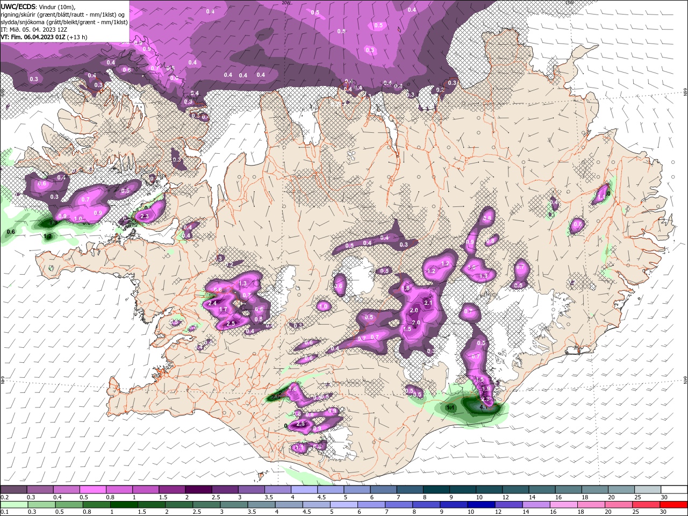Click the '0.2' label on the upper scale

coord(4,497)
